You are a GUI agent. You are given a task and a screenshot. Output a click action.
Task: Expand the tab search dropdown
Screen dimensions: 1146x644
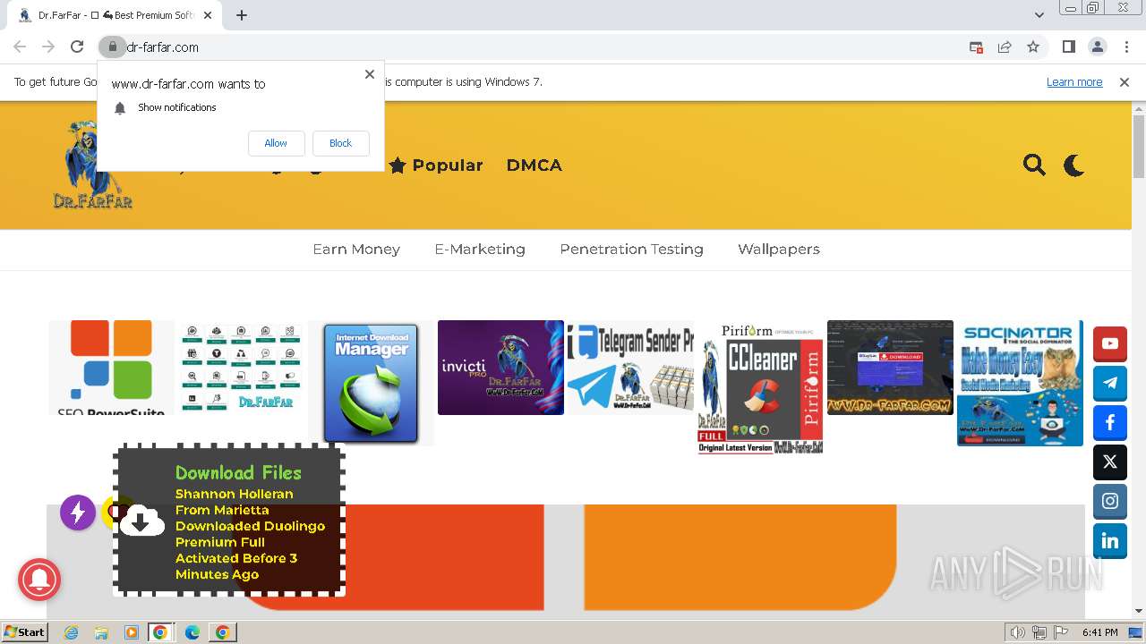[x=1039, y=15]
